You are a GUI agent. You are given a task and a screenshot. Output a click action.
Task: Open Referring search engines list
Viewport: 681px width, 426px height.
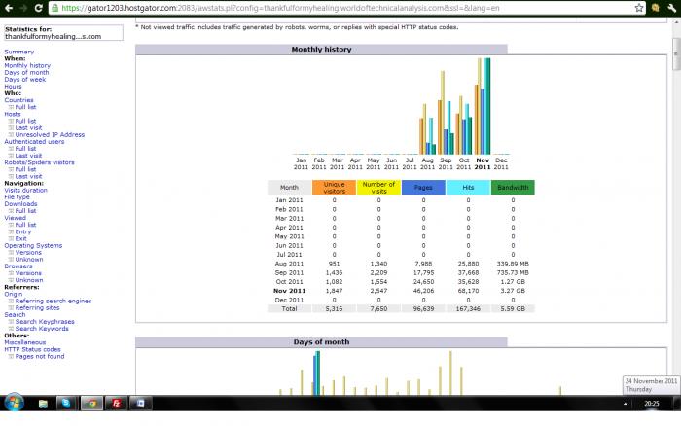click(x=54, y=301)
